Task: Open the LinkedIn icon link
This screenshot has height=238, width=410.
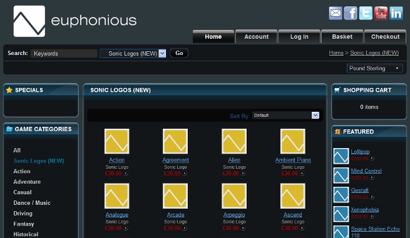Action: point(396,13)
